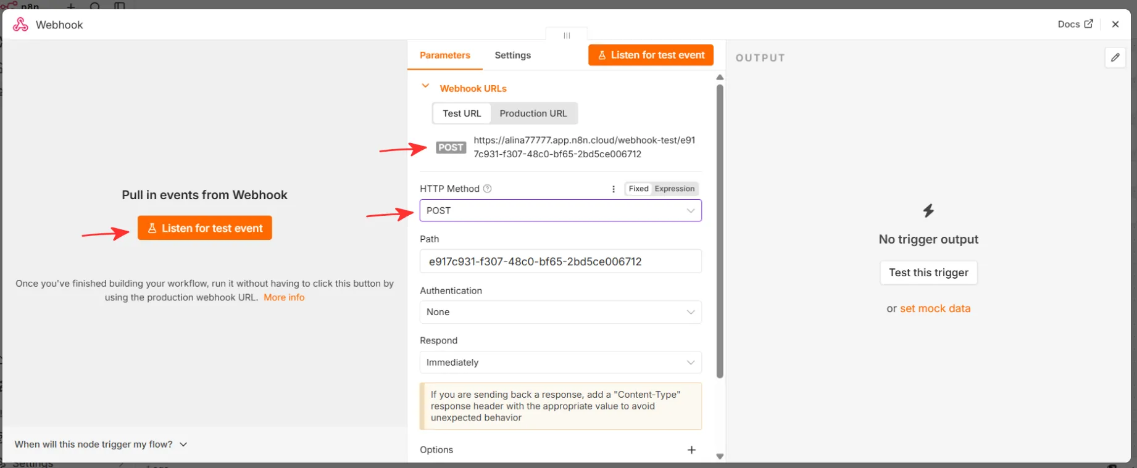
Task: Click the Options label
Action: [436, 450]
